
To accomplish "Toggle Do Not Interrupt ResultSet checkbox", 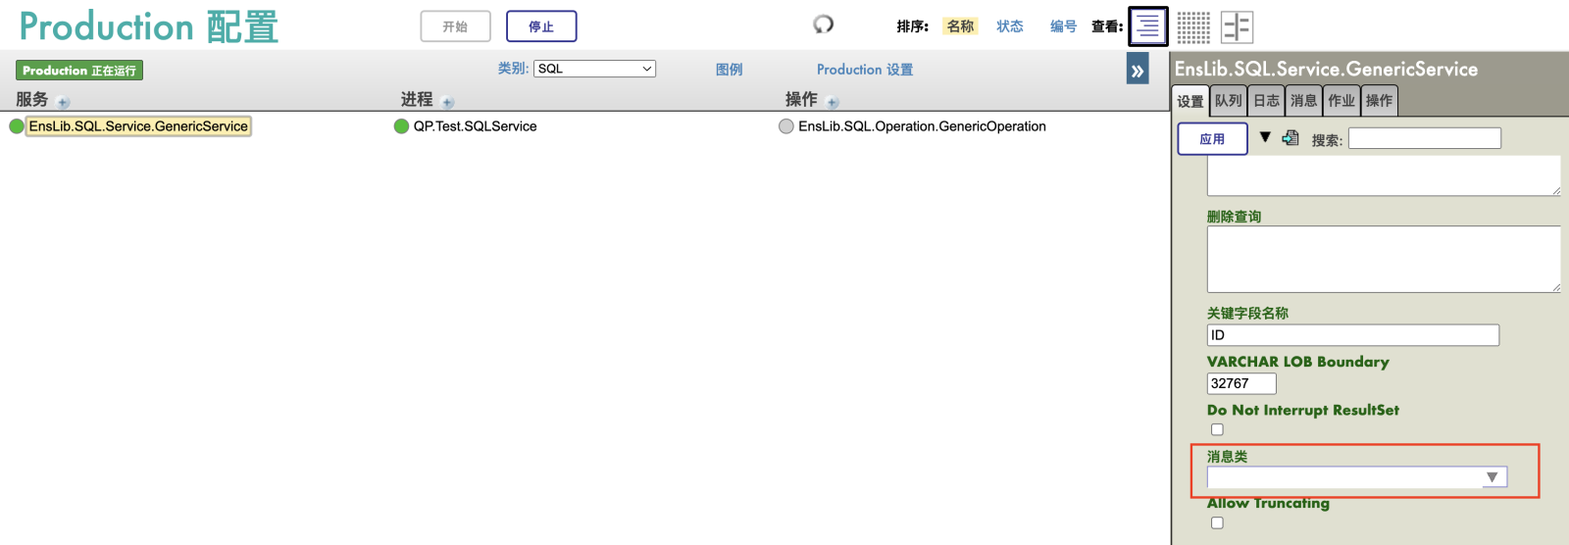I will click(x=1217, y=429).
